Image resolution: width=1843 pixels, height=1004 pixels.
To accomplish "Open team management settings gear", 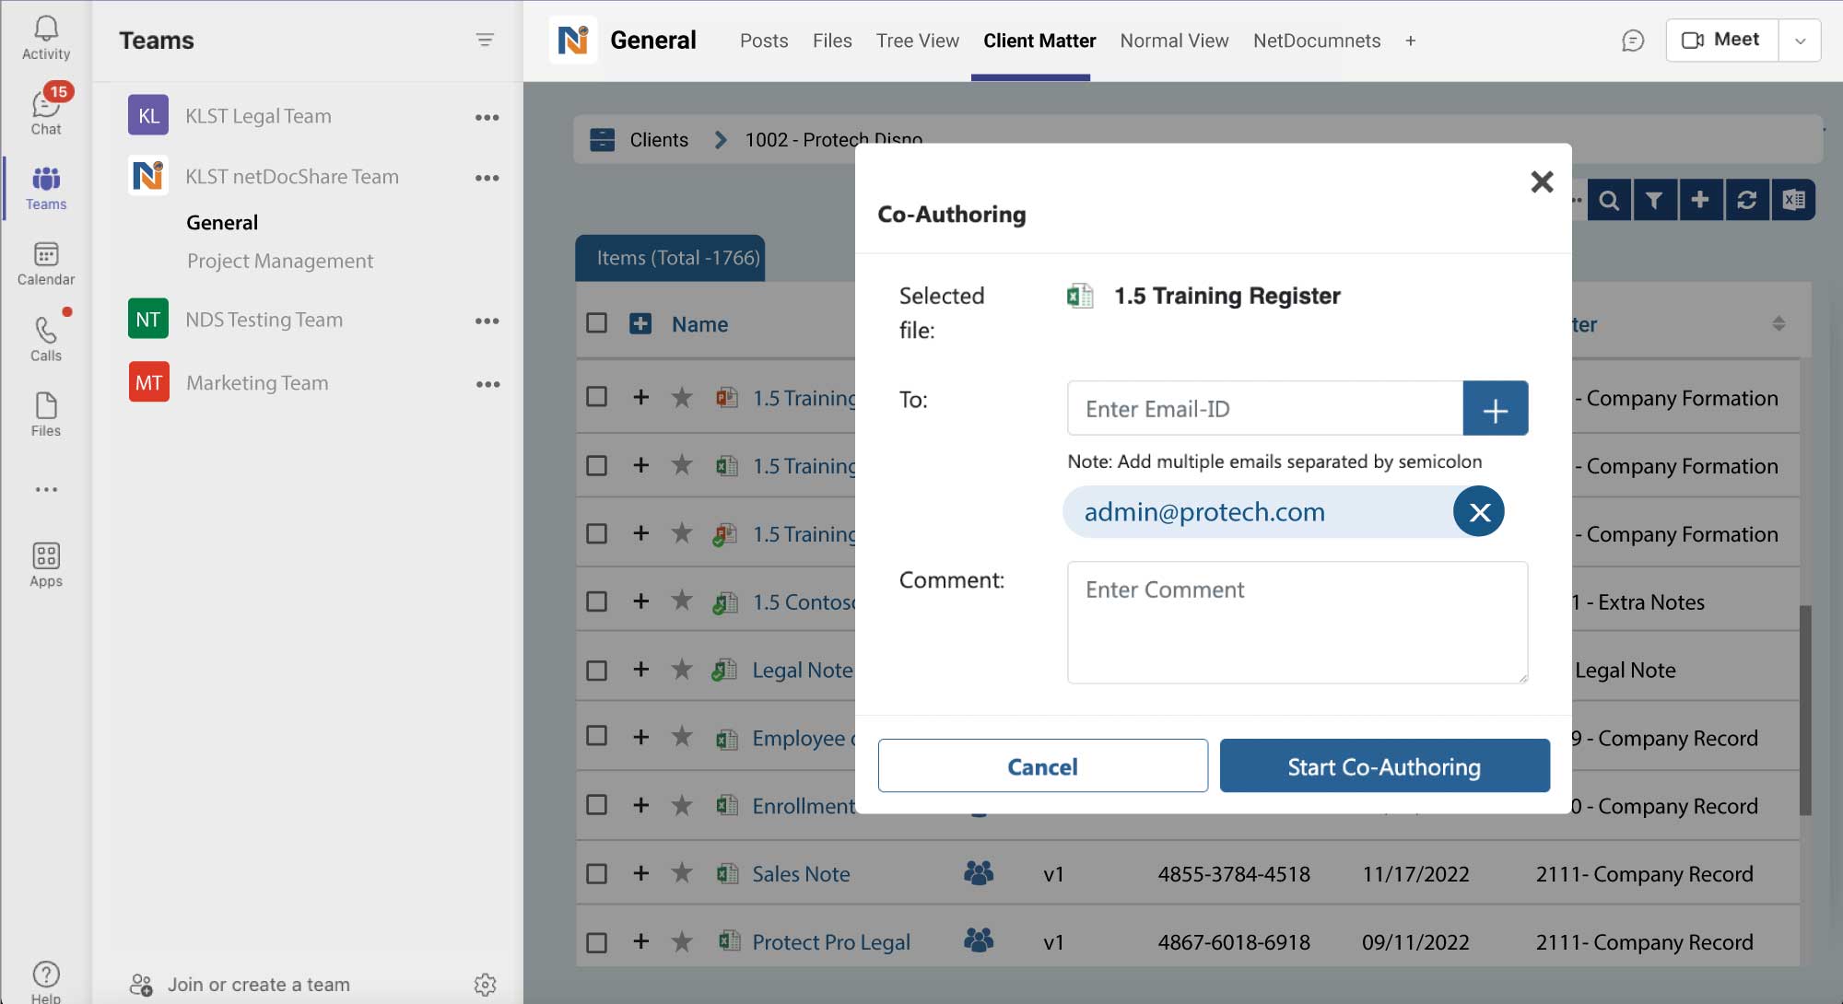I will pos(485,984).
